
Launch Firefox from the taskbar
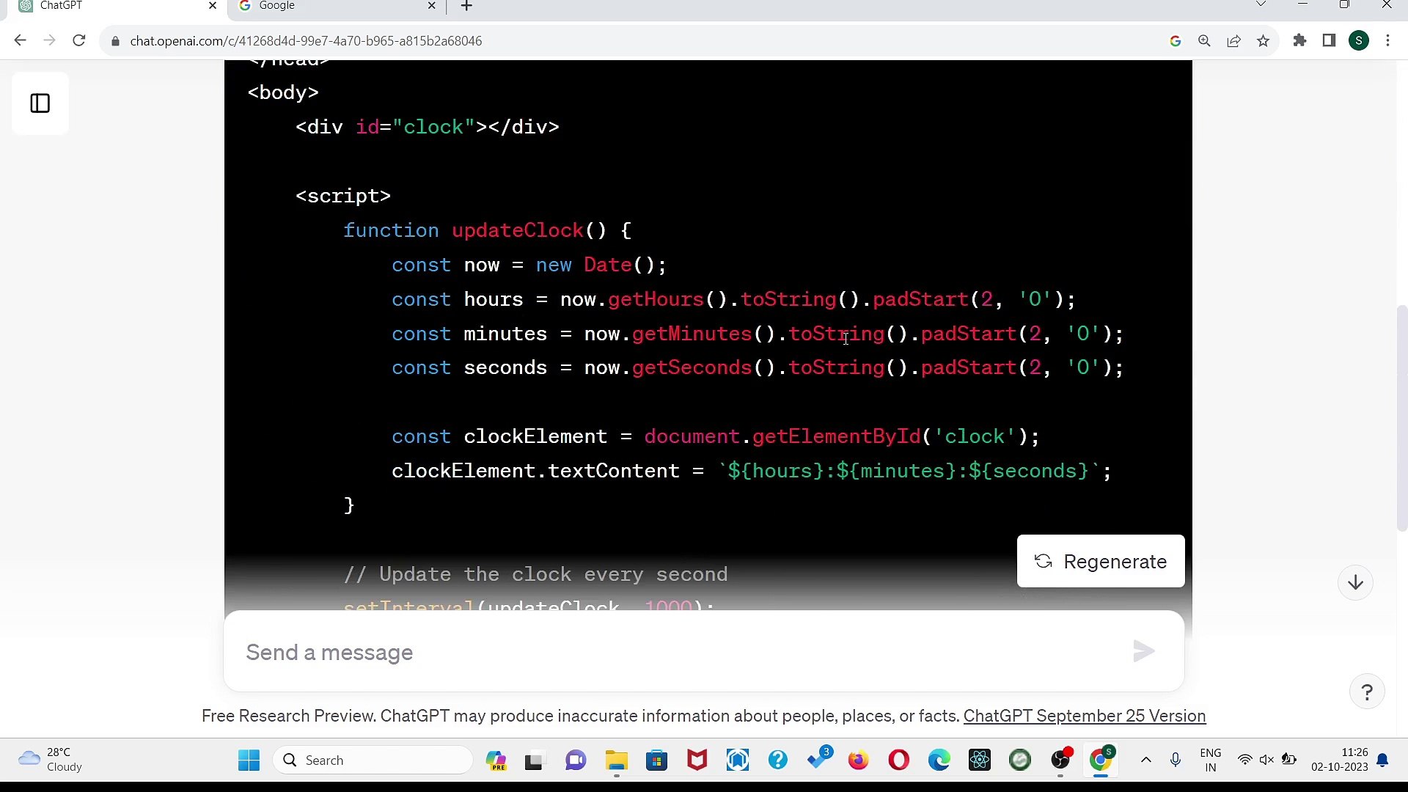(859, 760)
